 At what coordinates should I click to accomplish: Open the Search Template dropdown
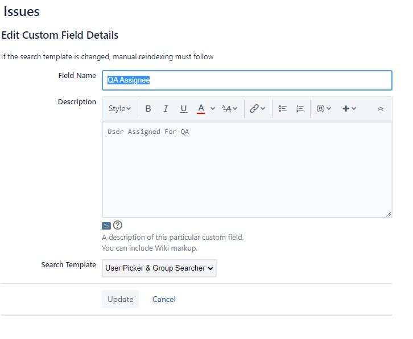tap(159, 268)
